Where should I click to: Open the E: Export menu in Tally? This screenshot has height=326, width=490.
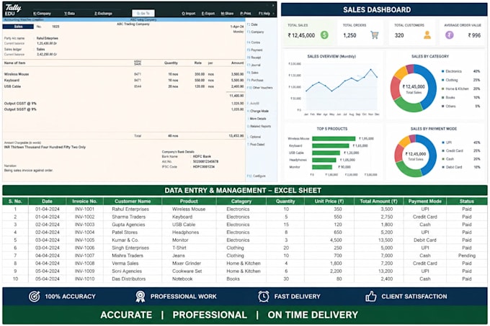point(208,14)
